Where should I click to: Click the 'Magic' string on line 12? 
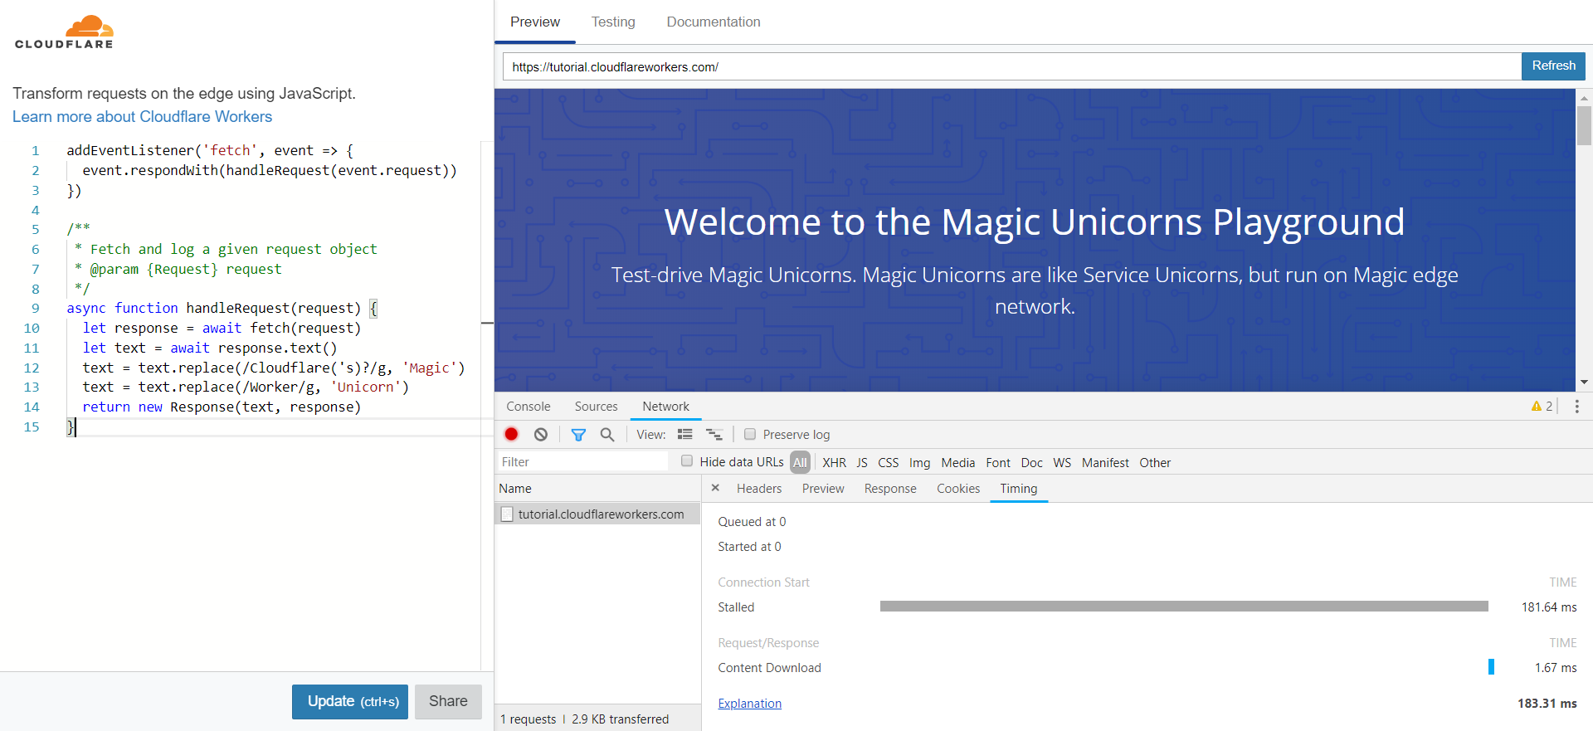[429, 368]
